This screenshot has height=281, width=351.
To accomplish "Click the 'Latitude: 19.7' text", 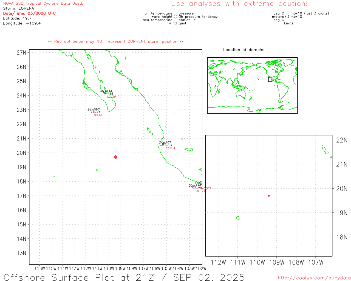I will coord(17,18).
